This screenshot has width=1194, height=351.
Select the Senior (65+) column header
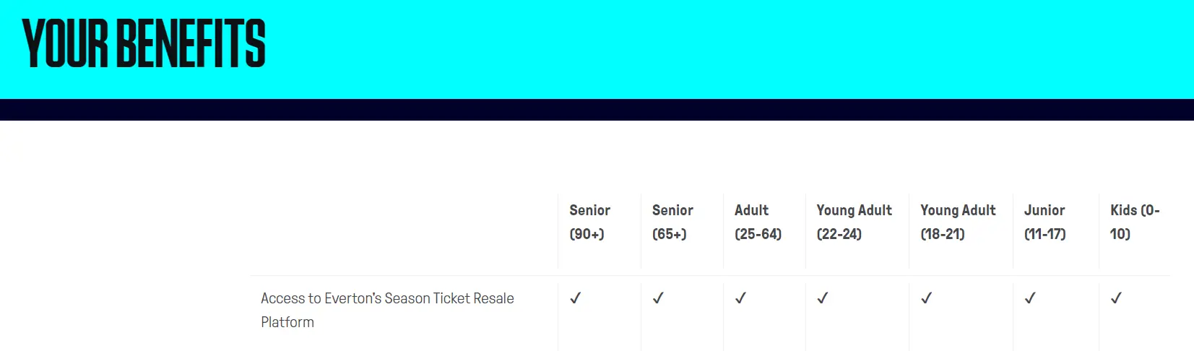click(672, 222)
